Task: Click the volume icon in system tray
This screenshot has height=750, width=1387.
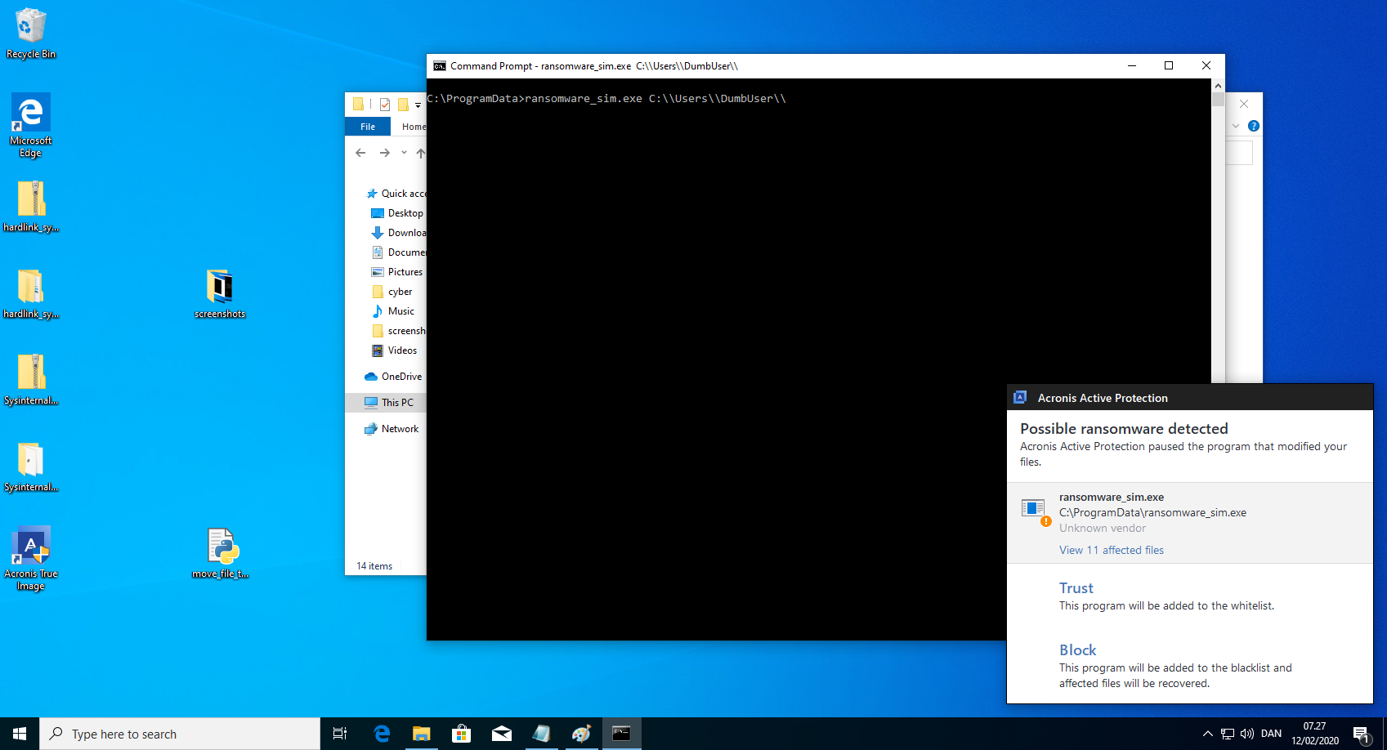Action: pyautogui.click(x=1246, y=734)
